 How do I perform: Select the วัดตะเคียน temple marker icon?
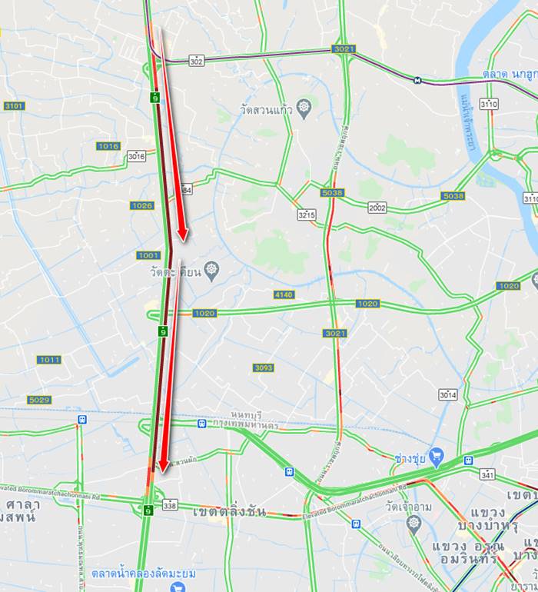(x=212, y=271)
